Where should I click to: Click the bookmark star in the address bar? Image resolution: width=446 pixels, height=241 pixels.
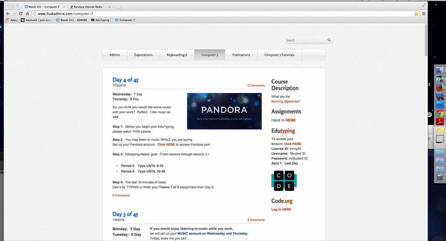[x=416, y=14]
